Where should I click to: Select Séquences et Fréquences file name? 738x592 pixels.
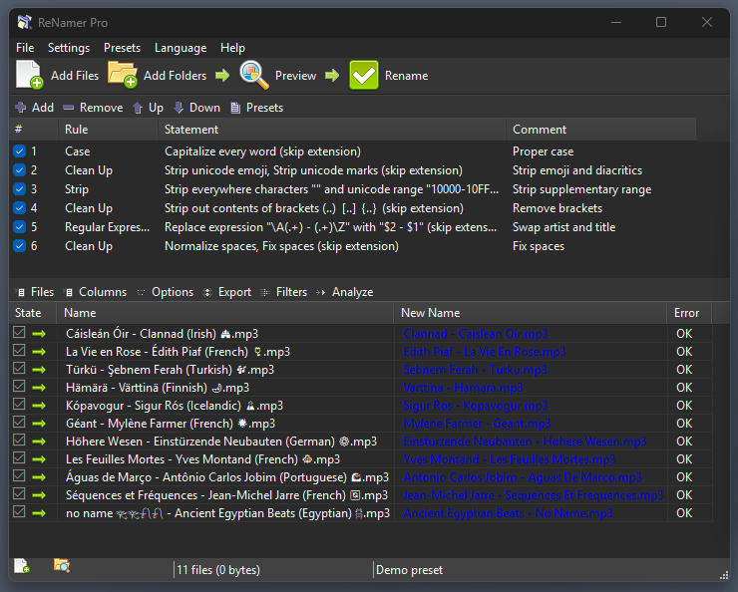pyautogui.click(x=226, y=495)
